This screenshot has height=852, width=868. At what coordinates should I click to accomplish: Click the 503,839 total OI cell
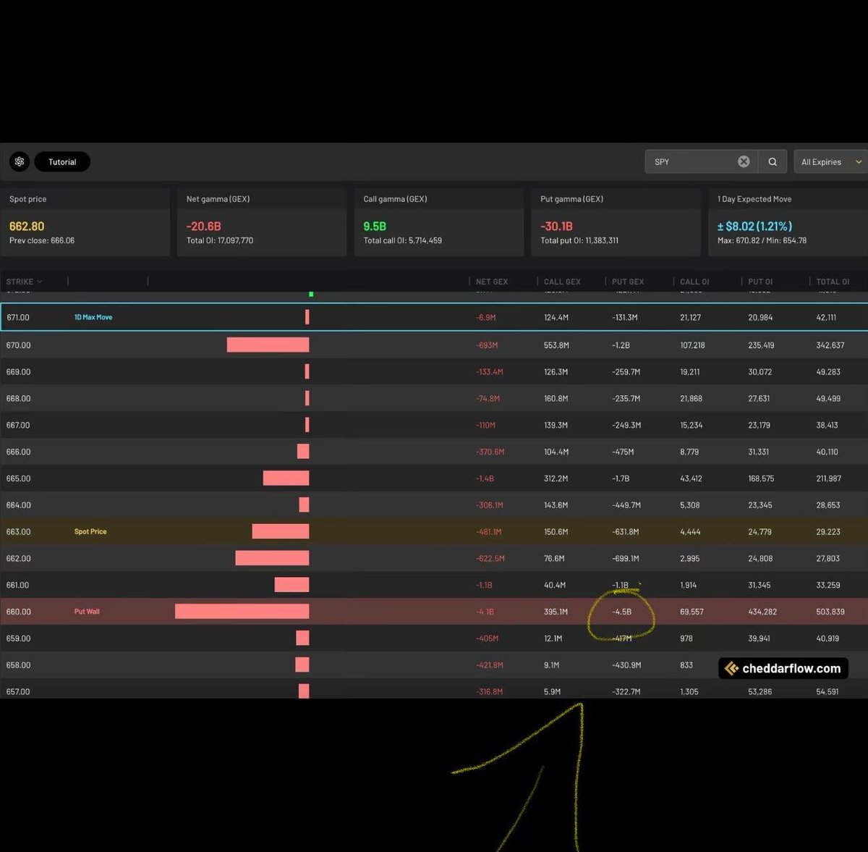(x=830, y=612)
